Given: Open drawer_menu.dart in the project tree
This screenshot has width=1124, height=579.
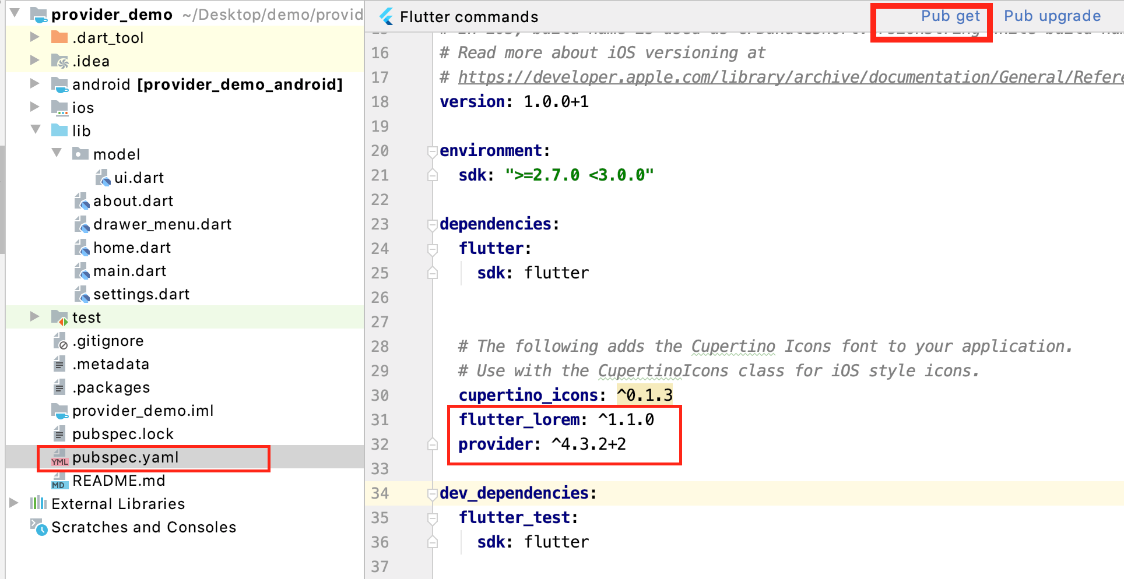Looking at the screenshot, I should (x=163, y=224).
